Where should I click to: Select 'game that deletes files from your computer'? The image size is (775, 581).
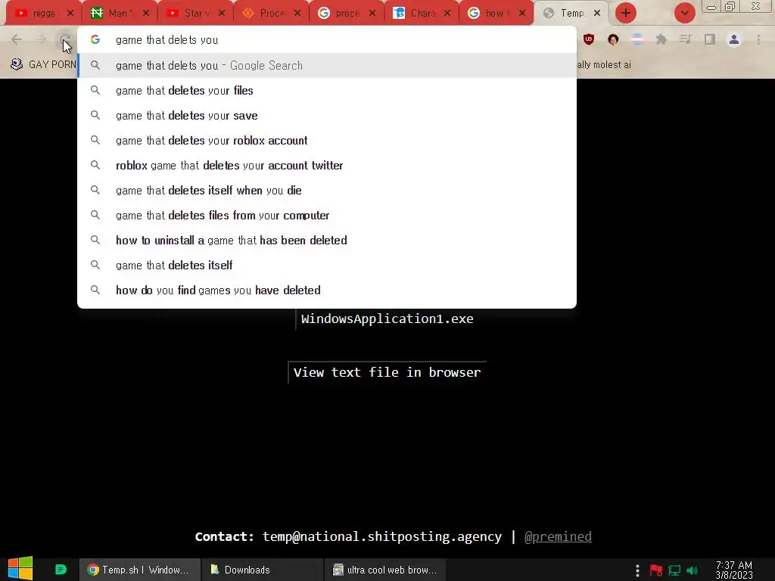327,215
